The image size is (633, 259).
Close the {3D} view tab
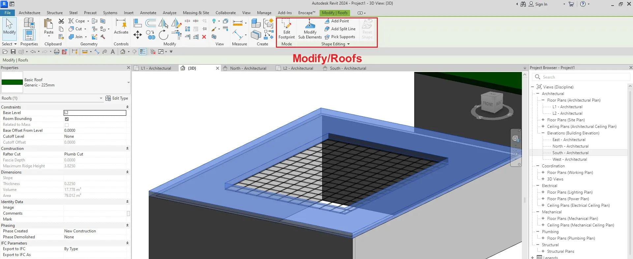tap(217, 68)
